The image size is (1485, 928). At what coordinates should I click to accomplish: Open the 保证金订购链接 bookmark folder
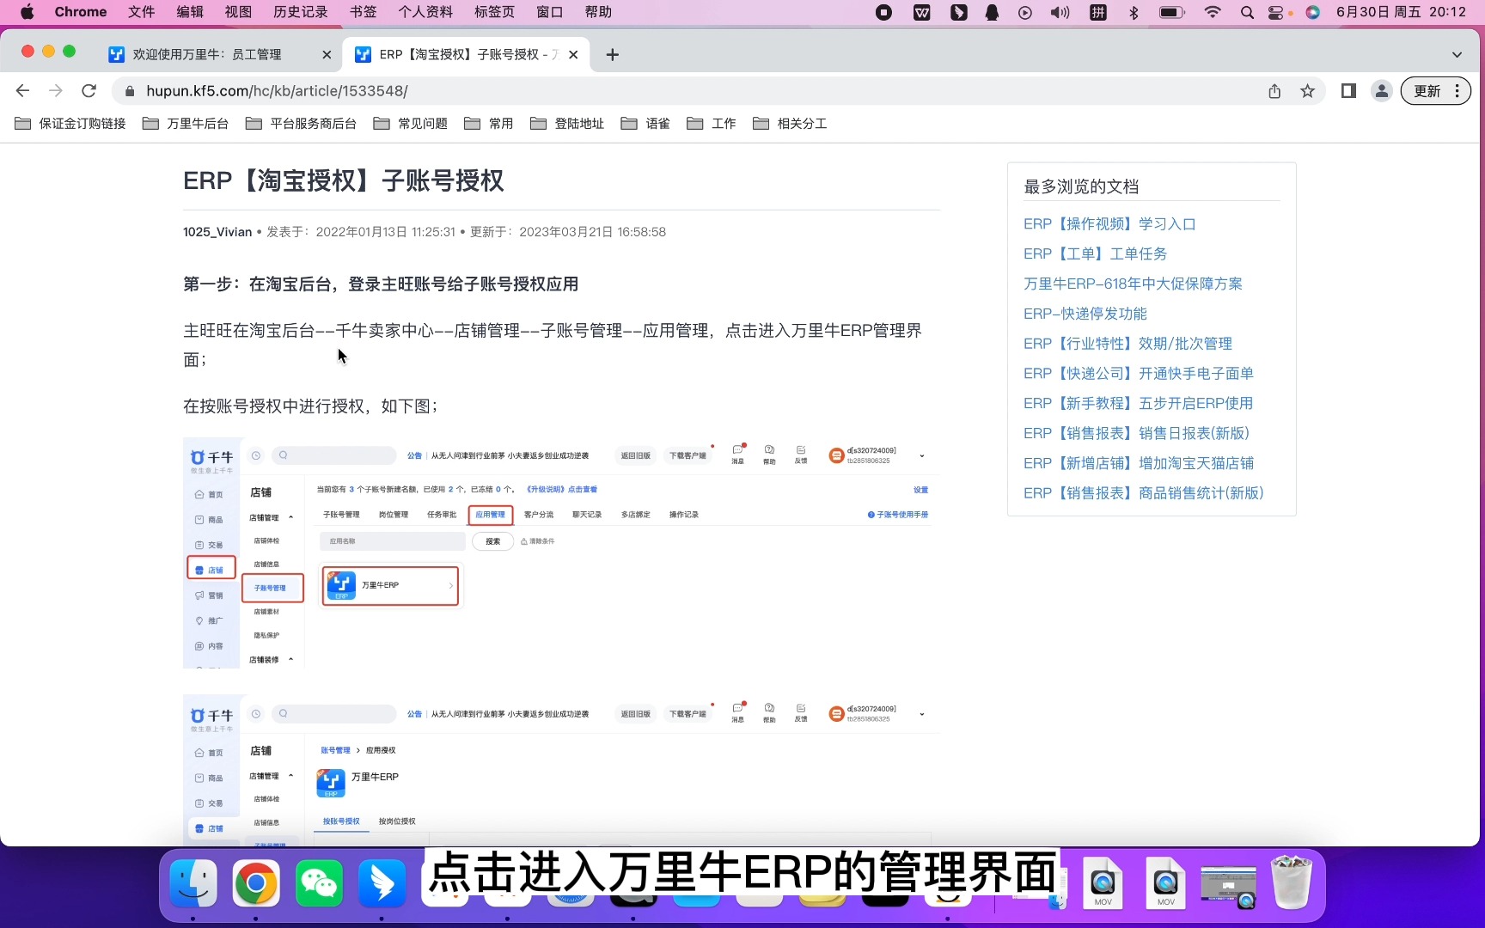pos(70,124)
